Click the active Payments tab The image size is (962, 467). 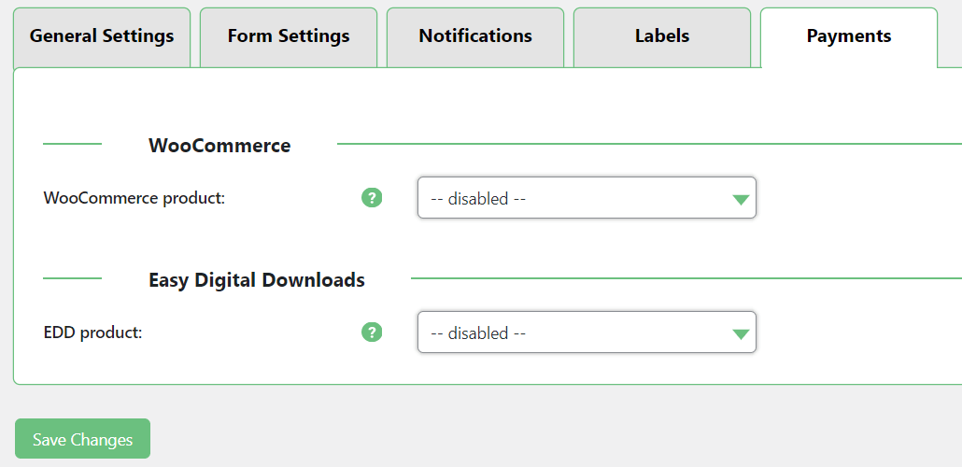pos(849,36)
